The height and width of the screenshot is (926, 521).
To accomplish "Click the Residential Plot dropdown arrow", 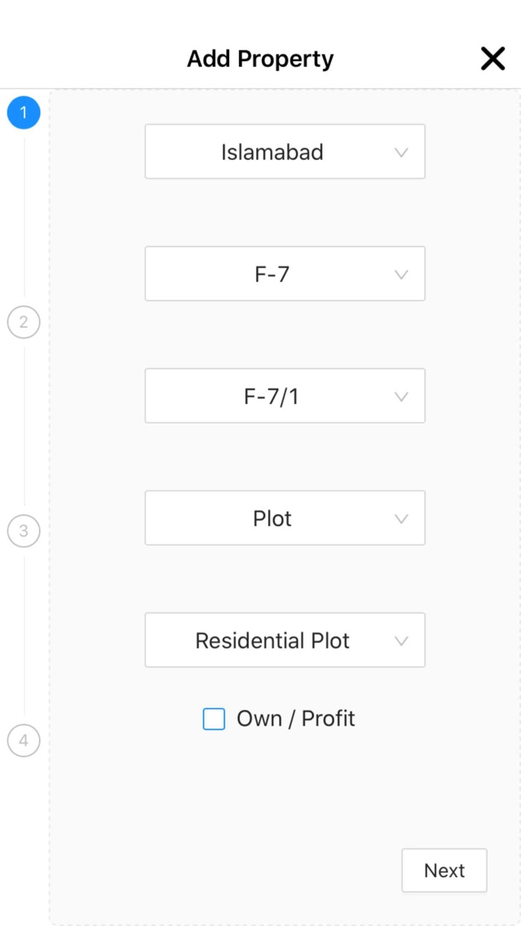I will coord(401,640).
